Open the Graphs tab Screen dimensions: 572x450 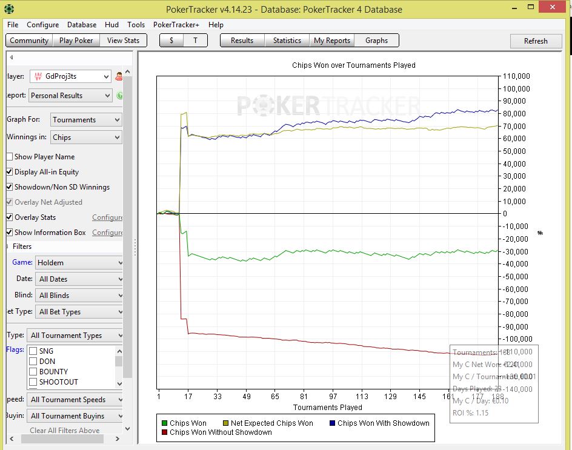(x=377, y=41)
